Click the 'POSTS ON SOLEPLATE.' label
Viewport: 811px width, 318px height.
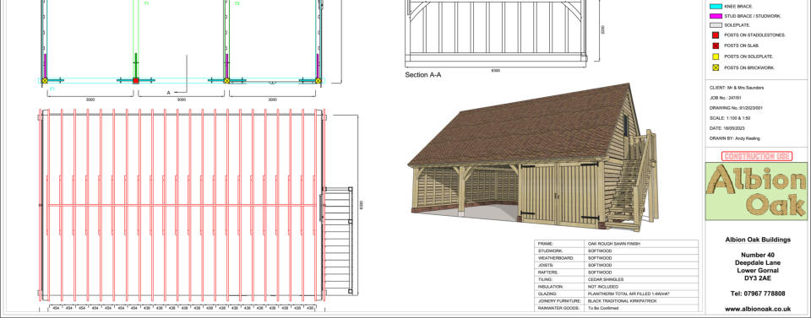coord(748,57)
